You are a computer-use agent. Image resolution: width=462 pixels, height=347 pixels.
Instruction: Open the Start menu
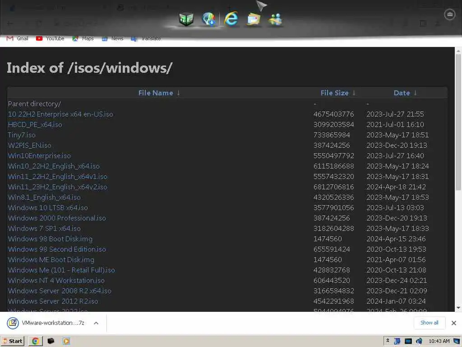[12, 341]
